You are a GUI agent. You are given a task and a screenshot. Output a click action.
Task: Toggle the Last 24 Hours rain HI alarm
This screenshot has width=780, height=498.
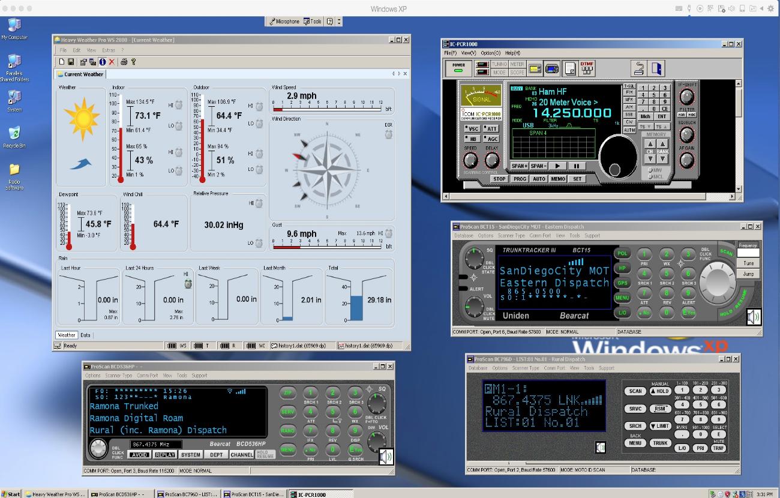click(188, 283)
